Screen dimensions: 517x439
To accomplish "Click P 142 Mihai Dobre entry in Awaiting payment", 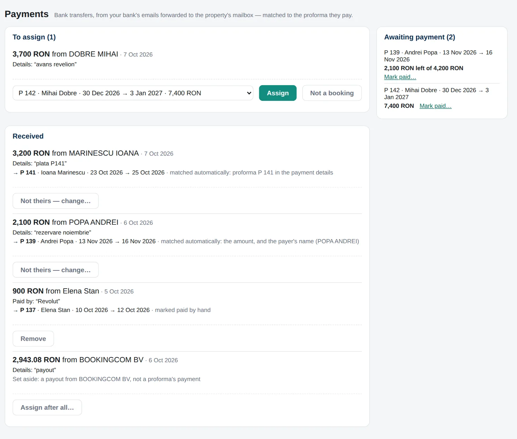I will (x=436, y=94).
